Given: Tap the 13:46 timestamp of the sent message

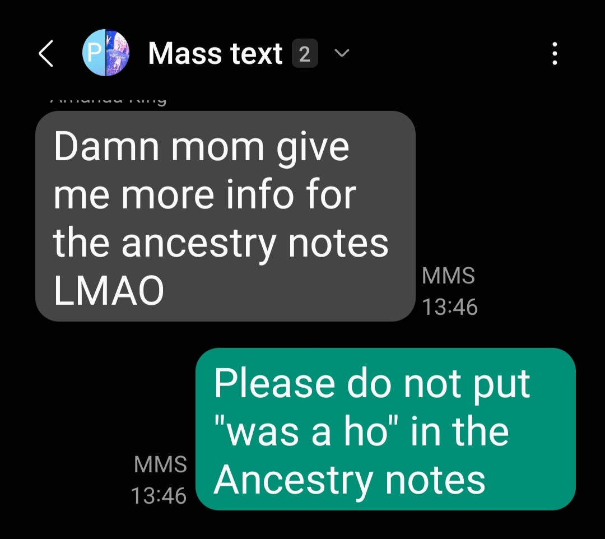Looking at the screenshot, I should tap(159, 496).
